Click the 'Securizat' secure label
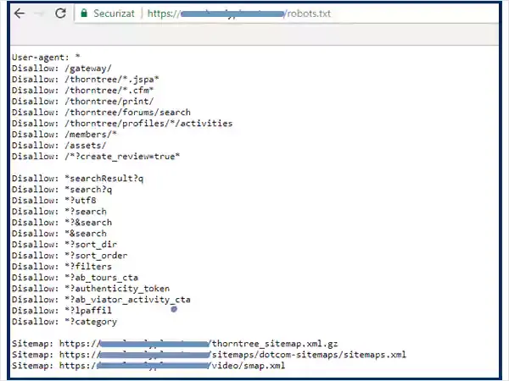The height and width of the screenshot is (381, 509). click(x=114, y=14)
